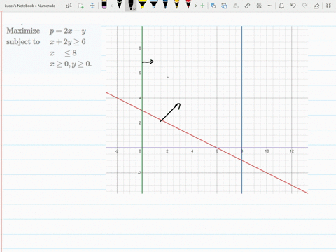Click the Ink to Text icon

click(x=236, y=6)
